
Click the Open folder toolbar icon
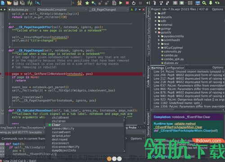click(9, 3)
